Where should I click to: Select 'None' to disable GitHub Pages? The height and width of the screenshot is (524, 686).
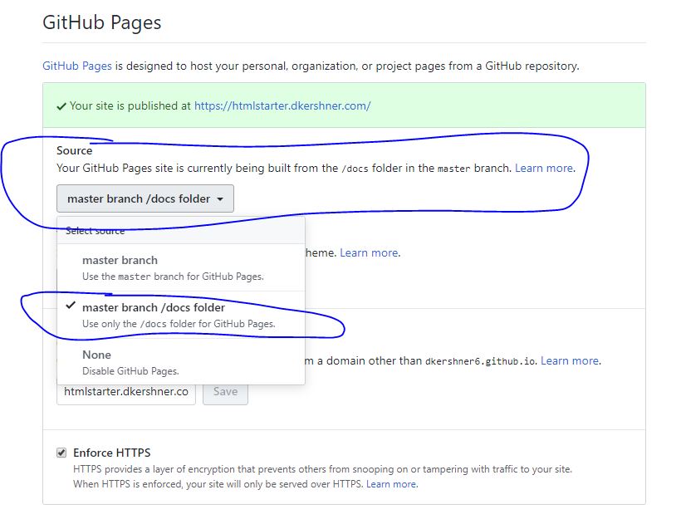[96, 355]
